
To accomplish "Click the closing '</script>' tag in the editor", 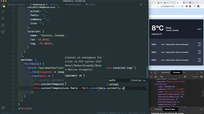I will tap(25, 108).
